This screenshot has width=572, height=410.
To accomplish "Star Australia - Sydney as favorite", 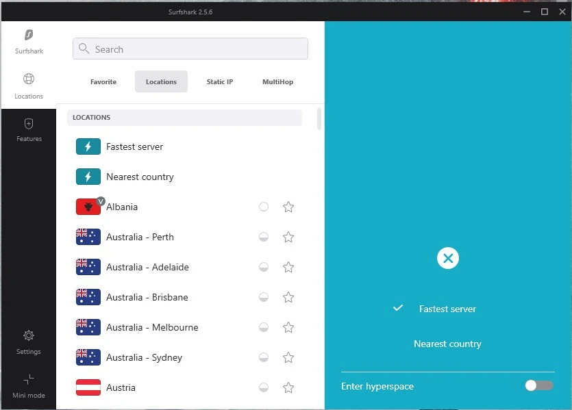I will [288, 357].
